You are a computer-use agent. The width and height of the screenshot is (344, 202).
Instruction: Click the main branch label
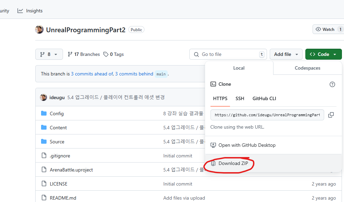161,74
